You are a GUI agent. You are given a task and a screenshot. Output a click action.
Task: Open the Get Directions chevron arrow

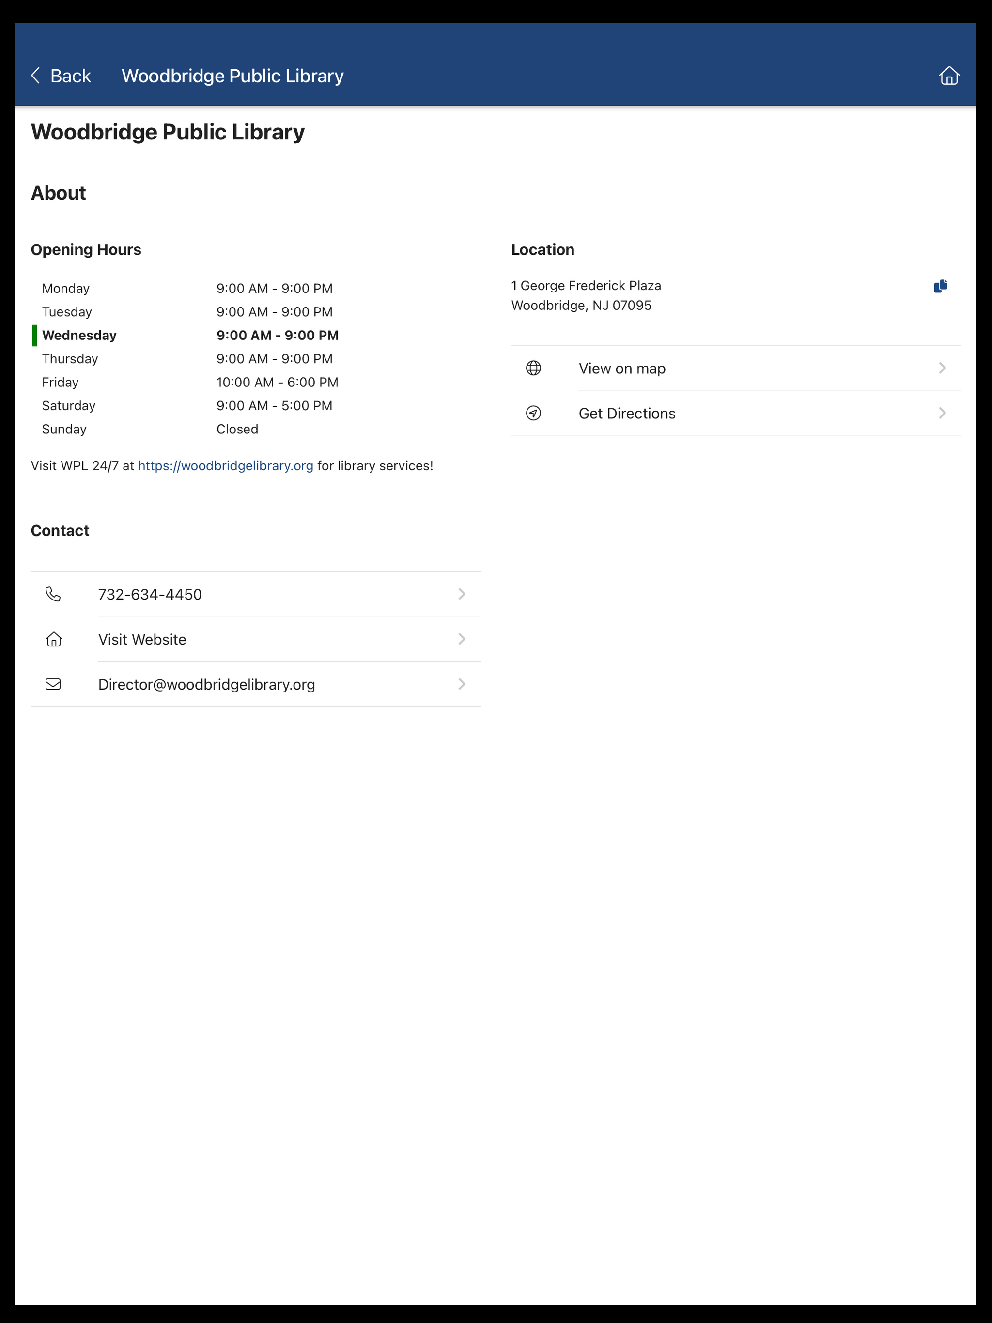click(x=942, y=413)
